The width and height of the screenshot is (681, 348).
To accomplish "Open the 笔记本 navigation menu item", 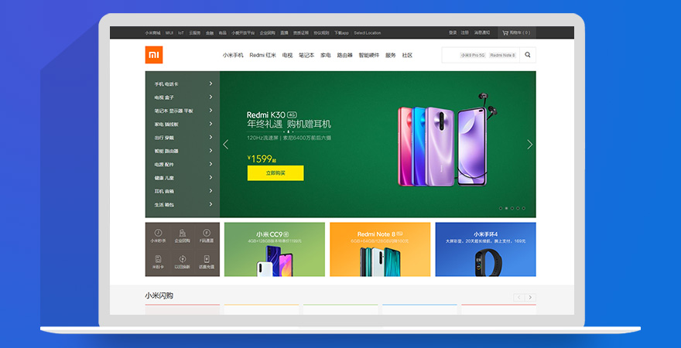I will click(x=306, y=55).
